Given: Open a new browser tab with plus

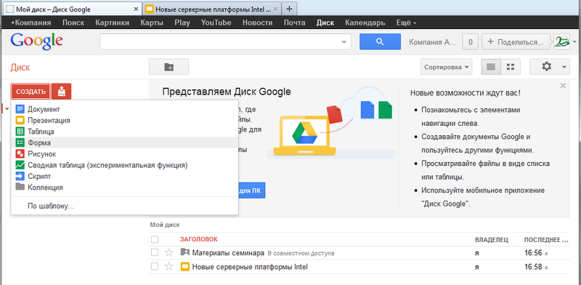Looking at the screenshot, I should click(290, 9).
